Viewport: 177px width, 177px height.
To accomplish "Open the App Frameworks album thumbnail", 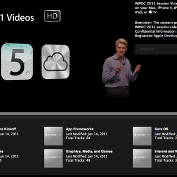I will point(54,136).
